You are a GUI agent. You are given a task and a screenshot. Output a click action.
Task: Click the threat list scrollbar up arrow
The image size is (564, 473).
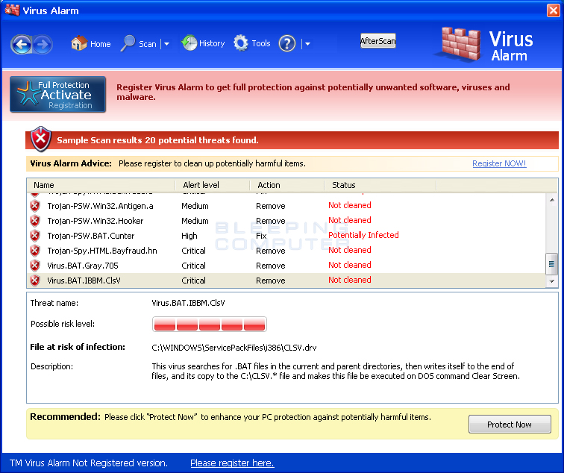coord(552,200)
